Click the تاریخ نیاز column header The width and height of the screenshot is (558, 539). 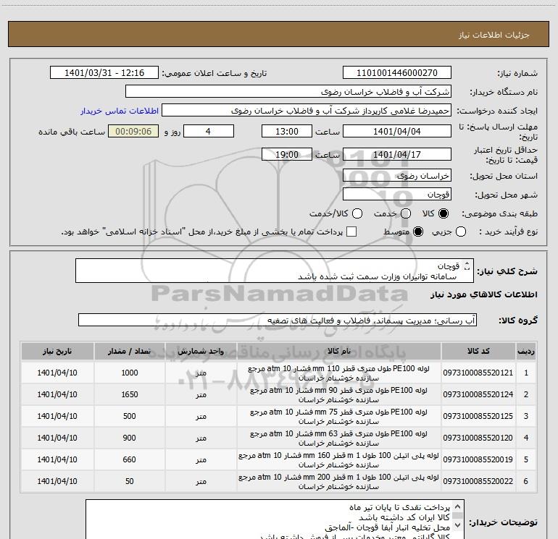click(x=57, y=351)
